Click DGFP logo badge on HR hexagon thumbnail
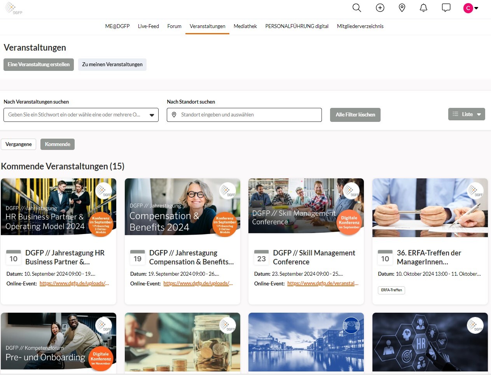The image size is (491, 375). 475,325
